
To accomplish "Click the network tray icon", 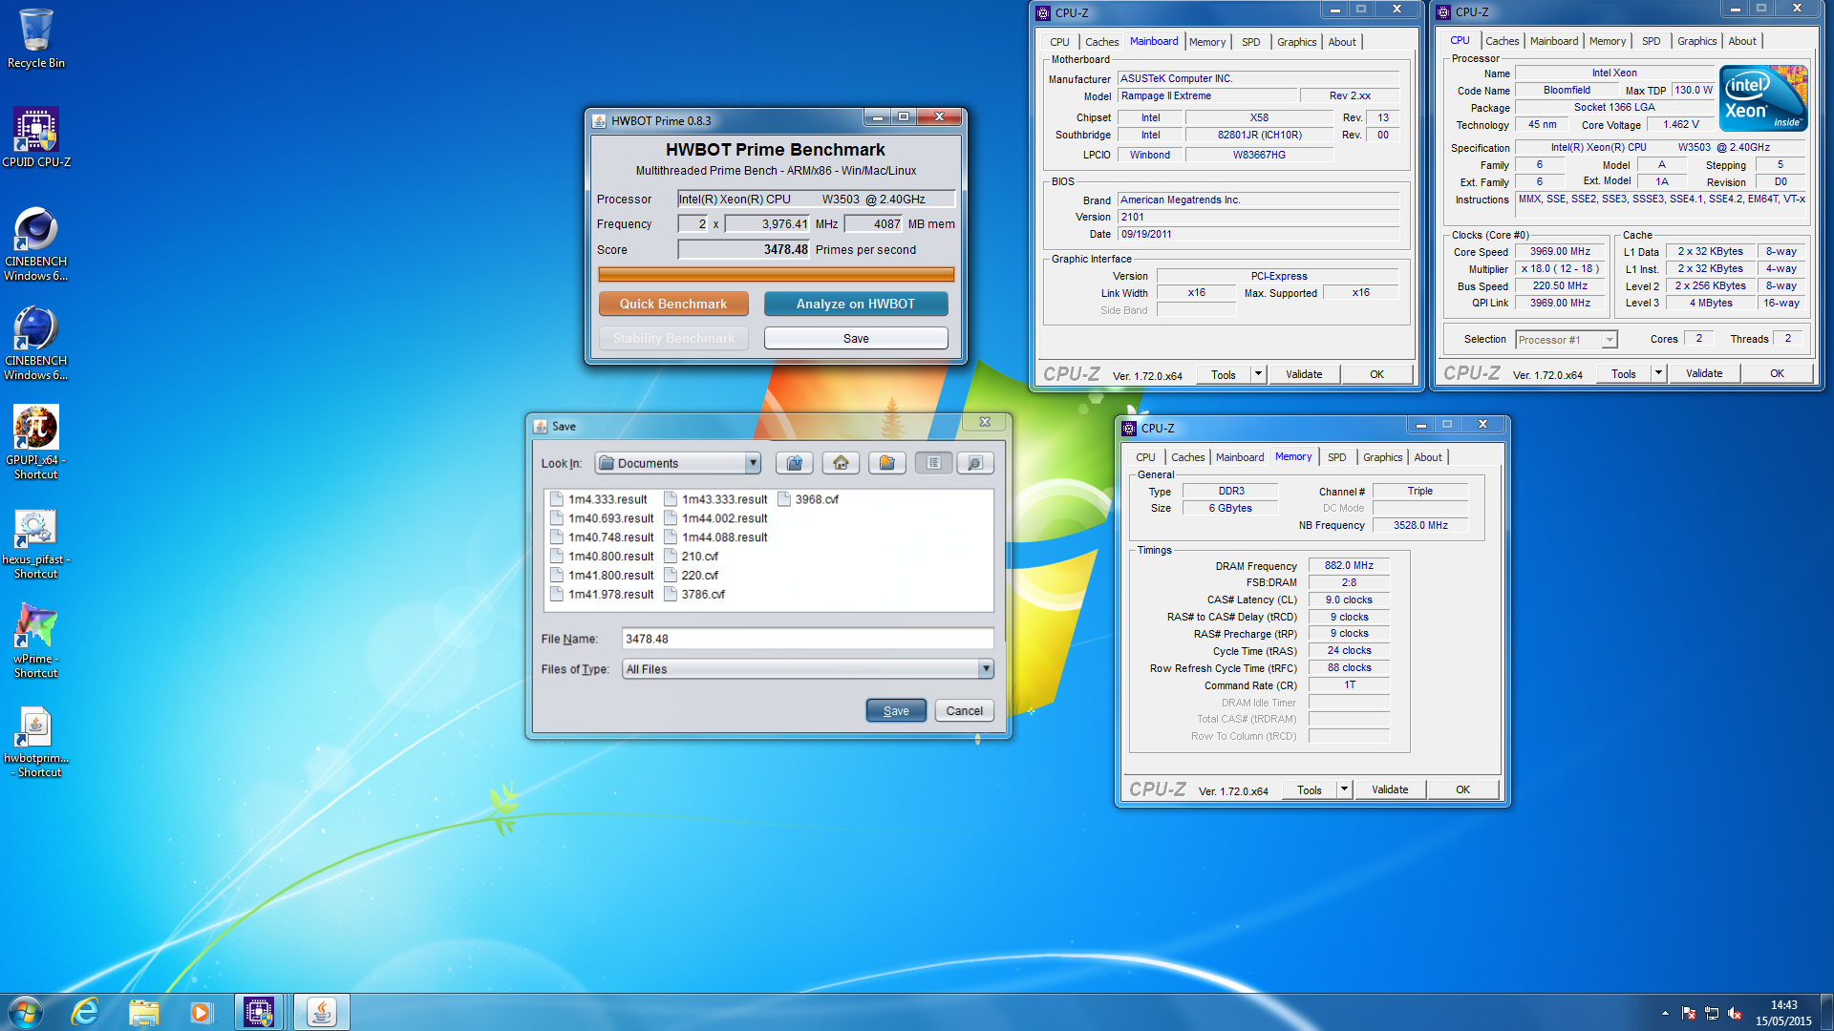I will click(1712, 1013).
